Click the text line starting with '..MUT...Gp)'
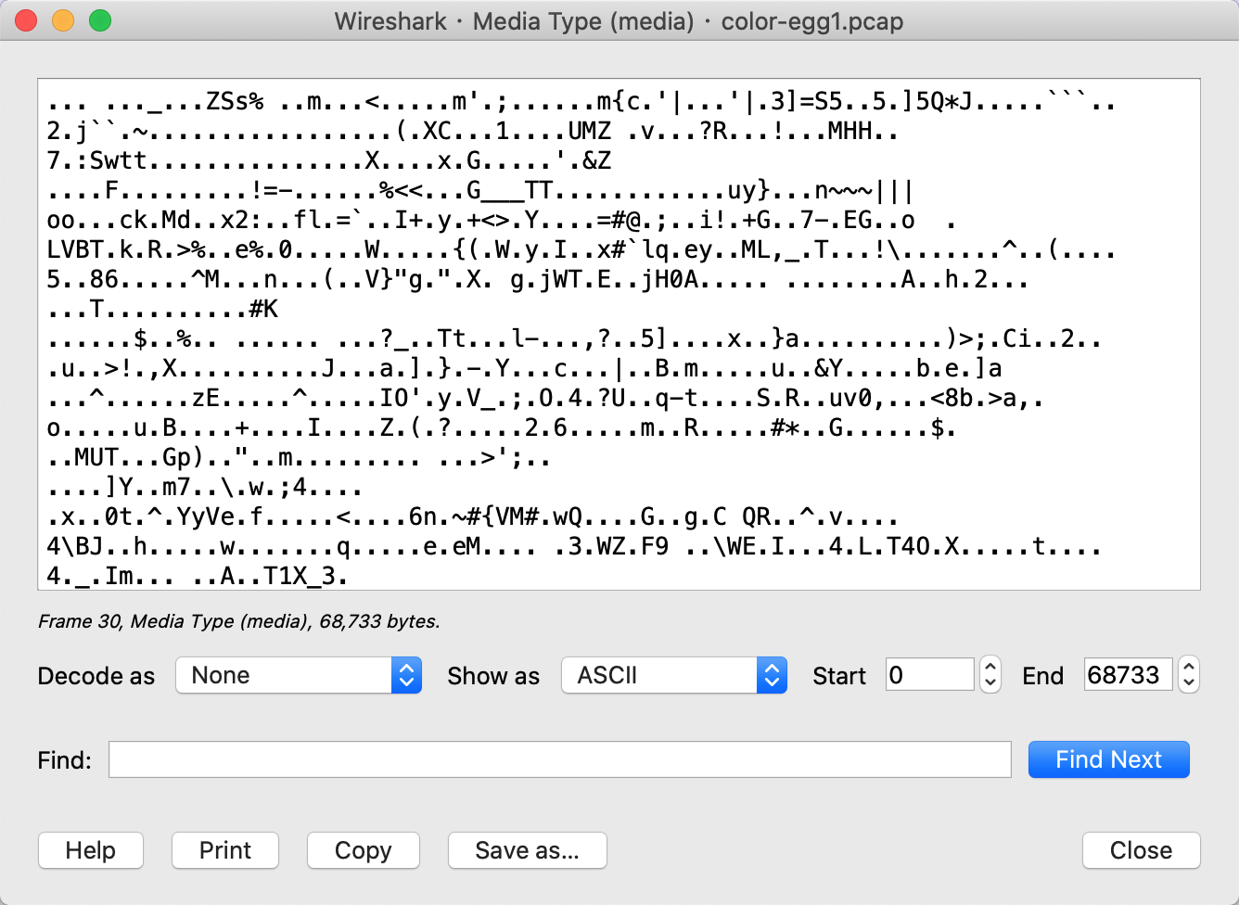 pos(299,458)
